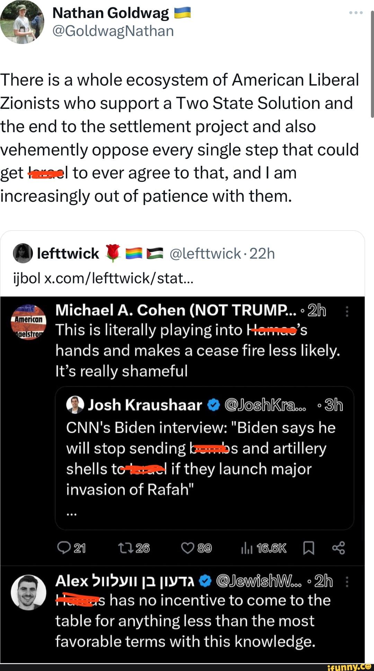Image resolution: width=374 pixels, height=671 pixels.
Task: Open the @lefttwick profile handle
Action: pos(205,253)
